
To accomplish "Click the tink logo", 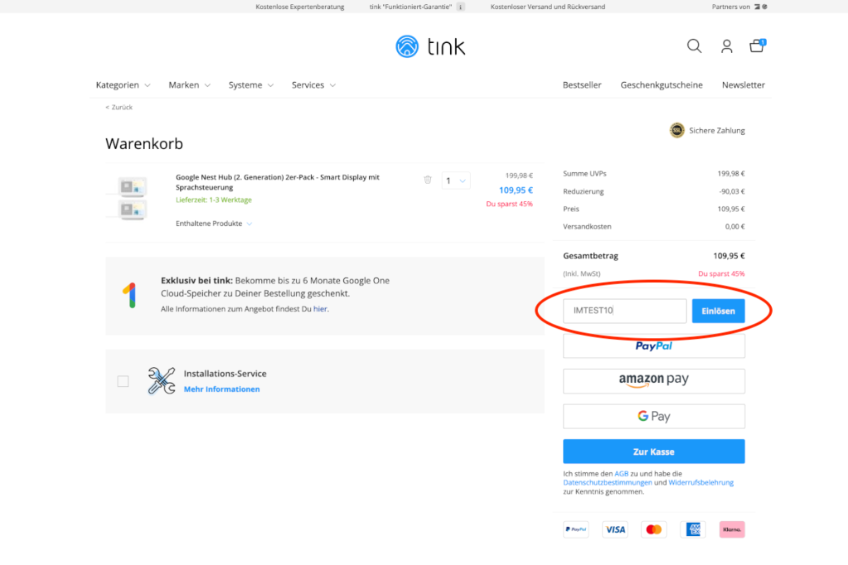I will click(430, 46).
